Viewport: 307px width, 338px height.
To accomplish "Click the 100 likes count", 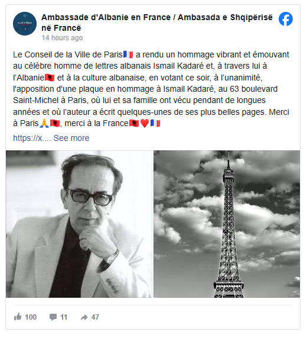I will (x=31, y=317).
